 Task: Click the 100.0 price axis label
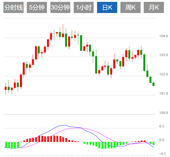point(164,113)
